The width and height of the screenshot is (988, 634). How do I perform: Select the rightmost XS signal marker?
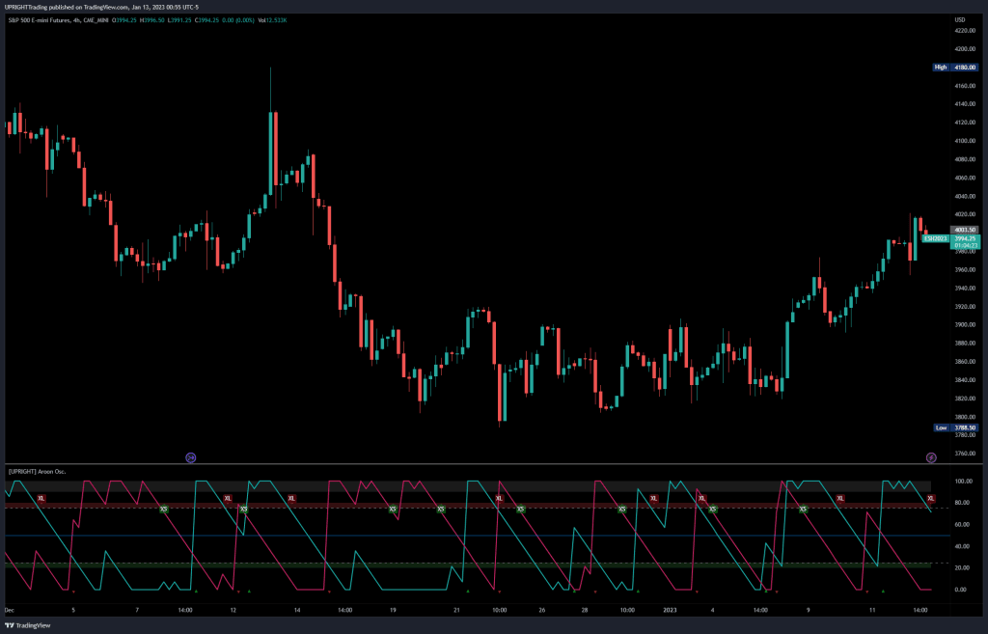802,509
